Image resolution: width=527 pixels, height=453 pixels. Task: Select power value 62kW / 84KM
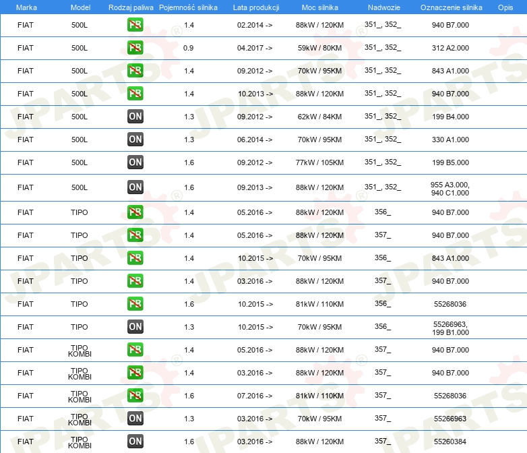click(319, 117)
